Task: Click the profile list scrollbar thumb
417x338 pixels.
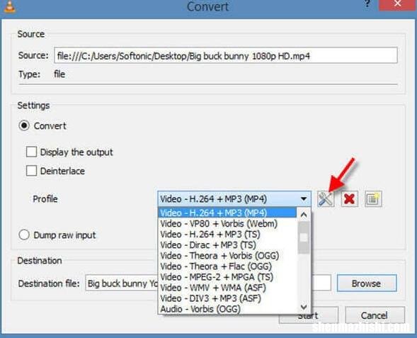Action: coord(304,237)
